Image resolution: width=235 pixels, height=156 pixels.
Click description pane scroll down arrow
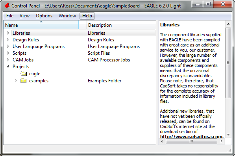(x=228, y=134)
